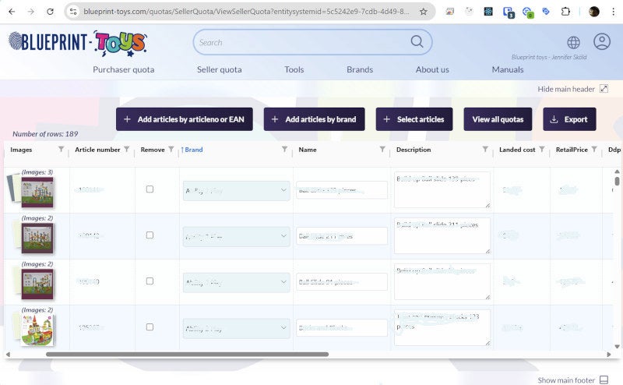Open filter icon for Description column
This screenshot has width=623, height=385.
point(485,149)
